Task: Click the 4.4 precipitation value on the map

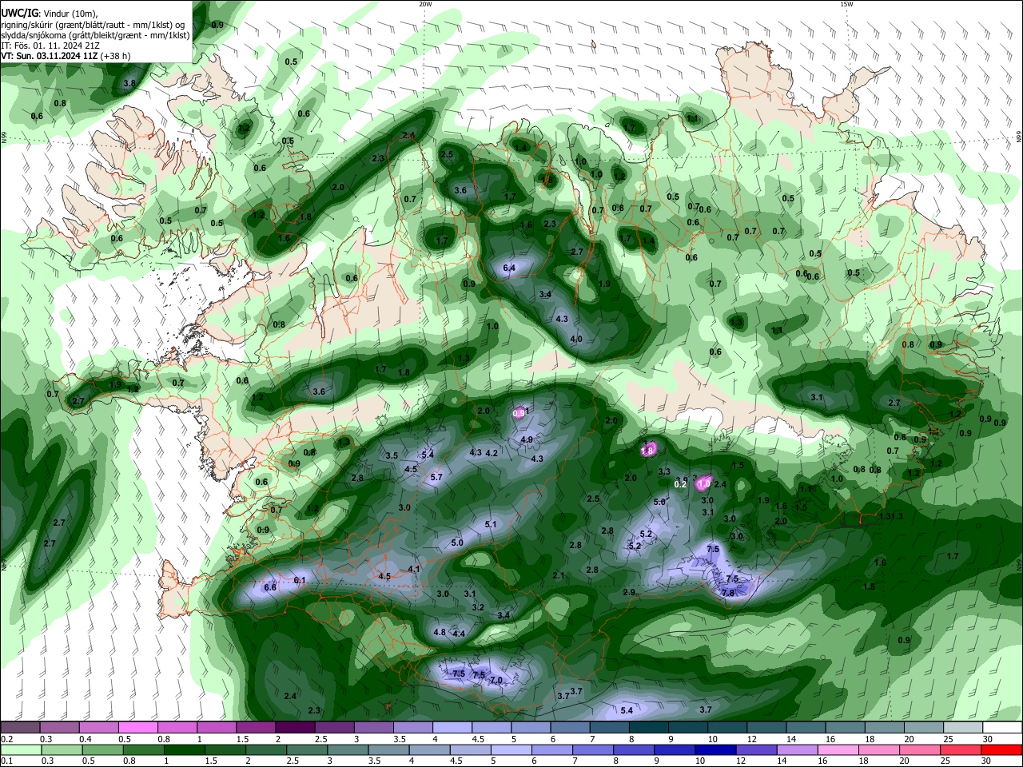Action: 459,634
